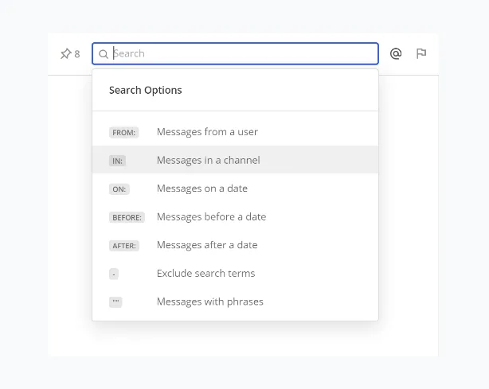Show recent mentions with the @ icon
This screenshot has width=489, height=389.
click(x=396, y=53)
